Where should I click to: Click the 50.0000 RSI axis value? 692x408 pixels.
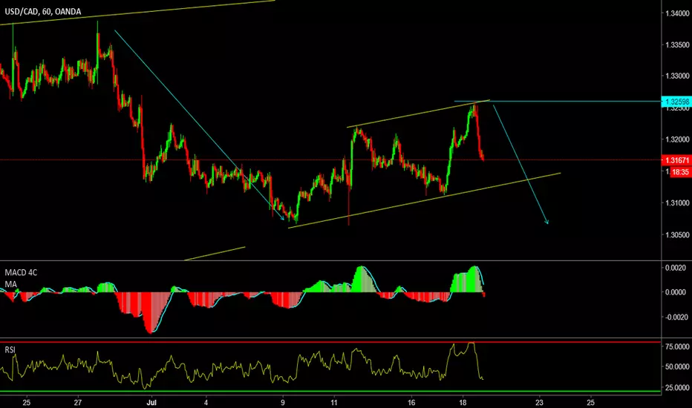coord(677,366)
